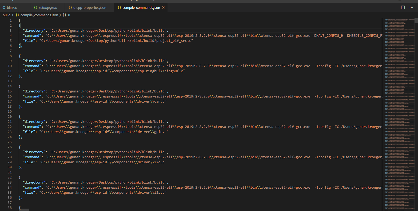Screen dimensions: 418x211
Task: Click the "command" key on line 4
Action: coord(32,36)
